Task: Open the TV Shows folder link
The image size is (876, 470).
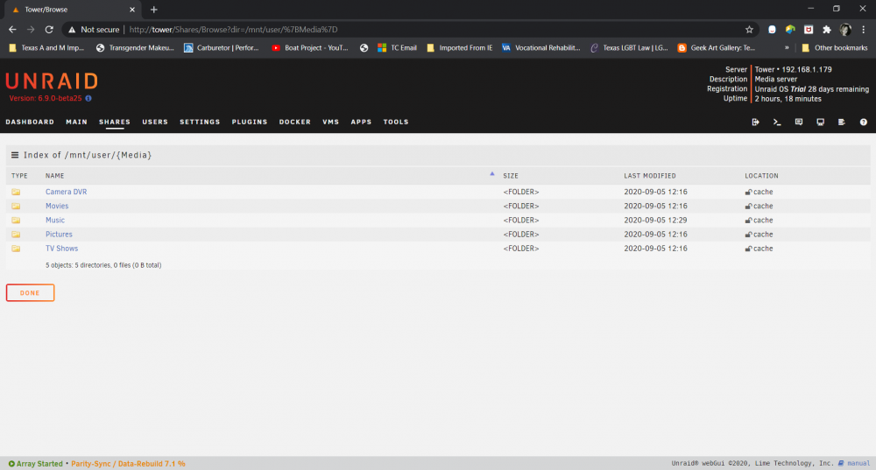Action: tap(61, 249)
